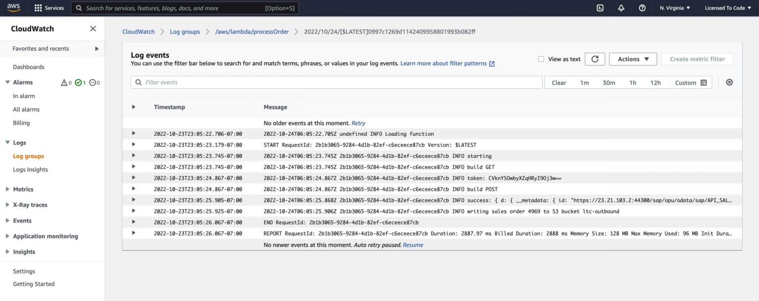This screenshot has height=301, width=759.
Task: Retry loading older log events
Action: [358, 123]
